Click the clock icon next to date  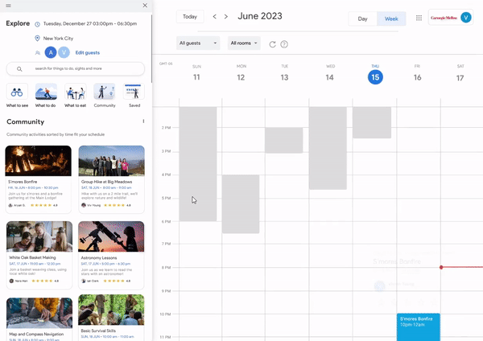37,24
